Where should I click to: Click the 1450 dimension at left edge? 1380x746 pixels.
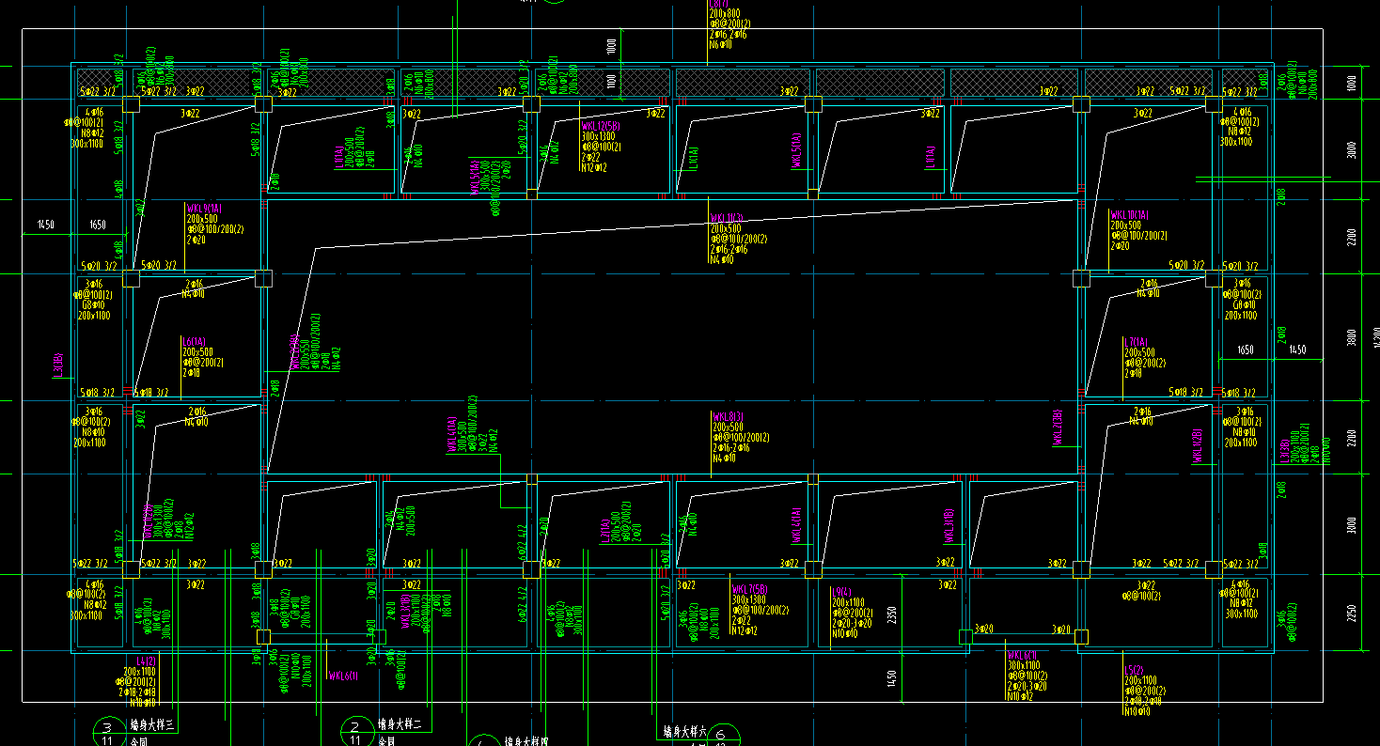tap(46, 225)
